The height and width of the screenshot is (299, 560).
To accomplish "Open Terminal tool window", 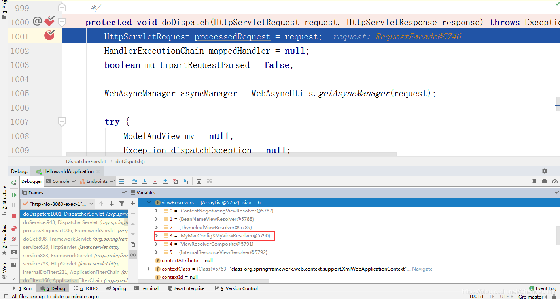I will [x=146, y=288].
